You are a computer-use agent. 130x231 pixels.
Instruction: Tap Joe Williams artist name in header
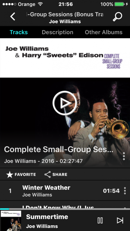coord(65,22)
